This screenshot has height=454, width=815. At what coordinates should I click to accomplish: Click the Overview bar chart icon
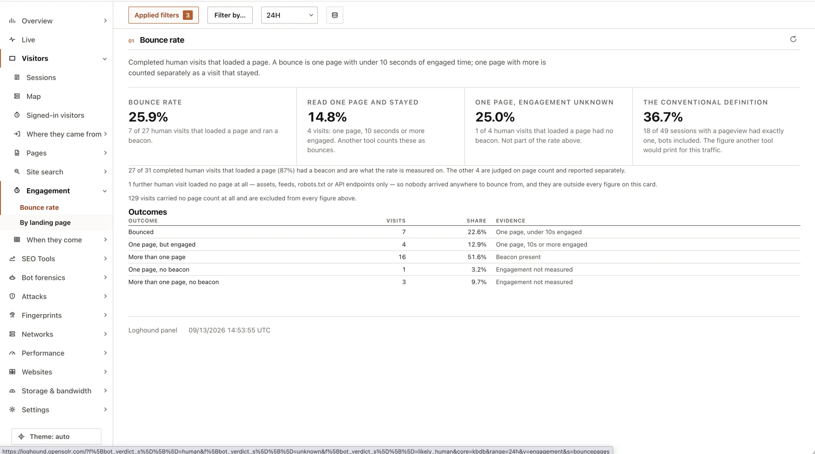[x=12, y=21]
